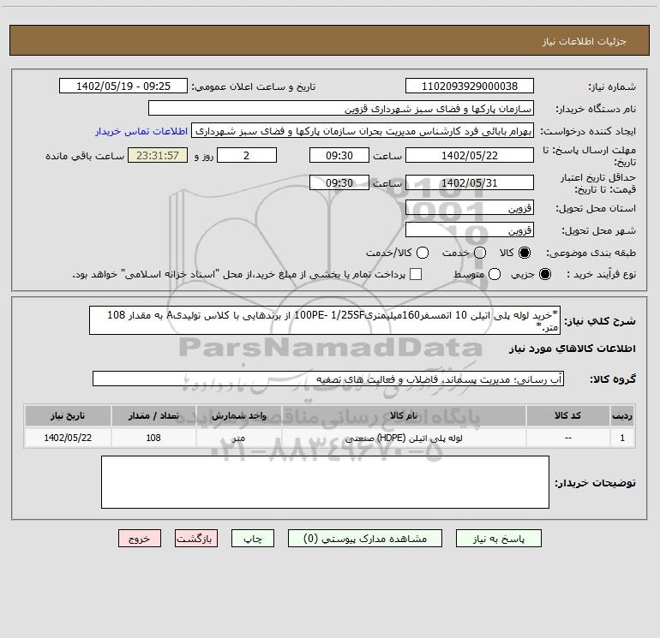Click the تاریخ نیاز column header
Image resolution: width=660 pixels, height=638 pixels.
click(68, 415)
